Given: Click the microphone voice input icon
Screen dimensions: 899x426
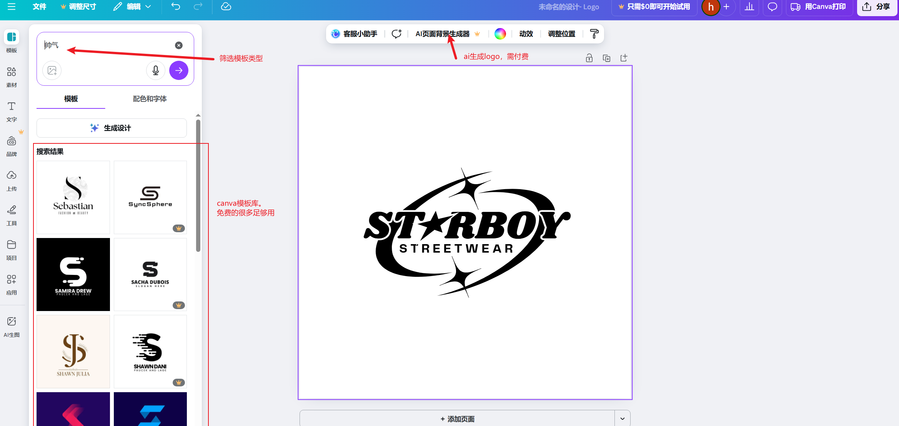Looking at the screenshot, I should click(x=156, y=70).
